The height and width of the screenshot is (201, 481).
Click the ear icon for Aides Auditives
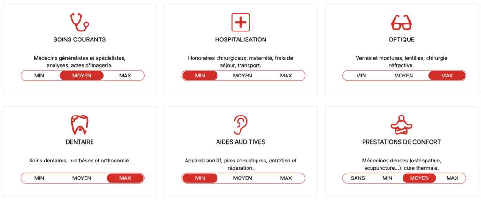240,124
